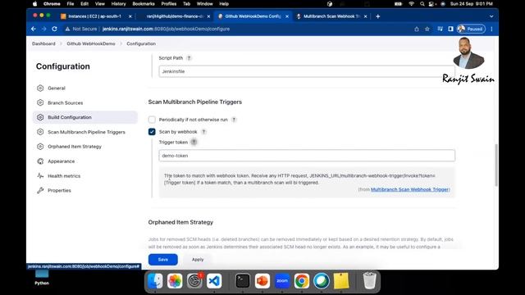Image resolution: width=525 pixels, height=295 pixels.
Task: Open Multibranch Scan Webhook Trigger link
Action: 409,189
